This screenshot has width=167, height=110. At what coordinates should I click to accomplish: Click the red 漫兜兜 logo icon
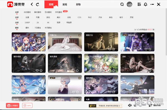tap(10, 4)
